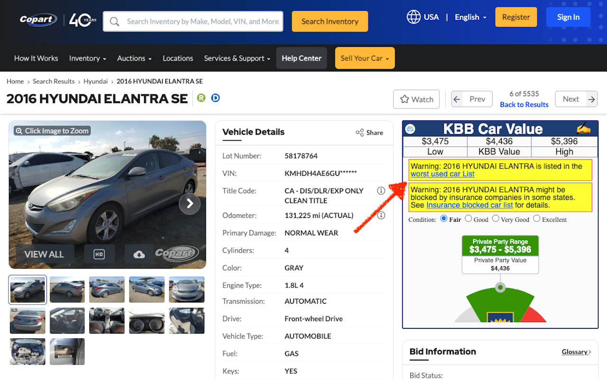Image resolution: width=607 pixels, height=379 pixels.
Task: Select the Excellent condition radio
Action: point(537,219)
